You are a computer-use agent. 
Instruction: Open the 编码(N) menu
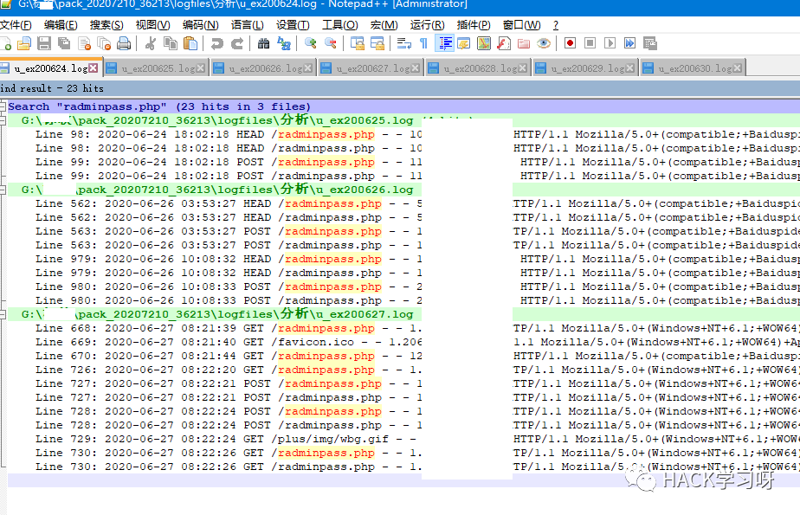201,25
